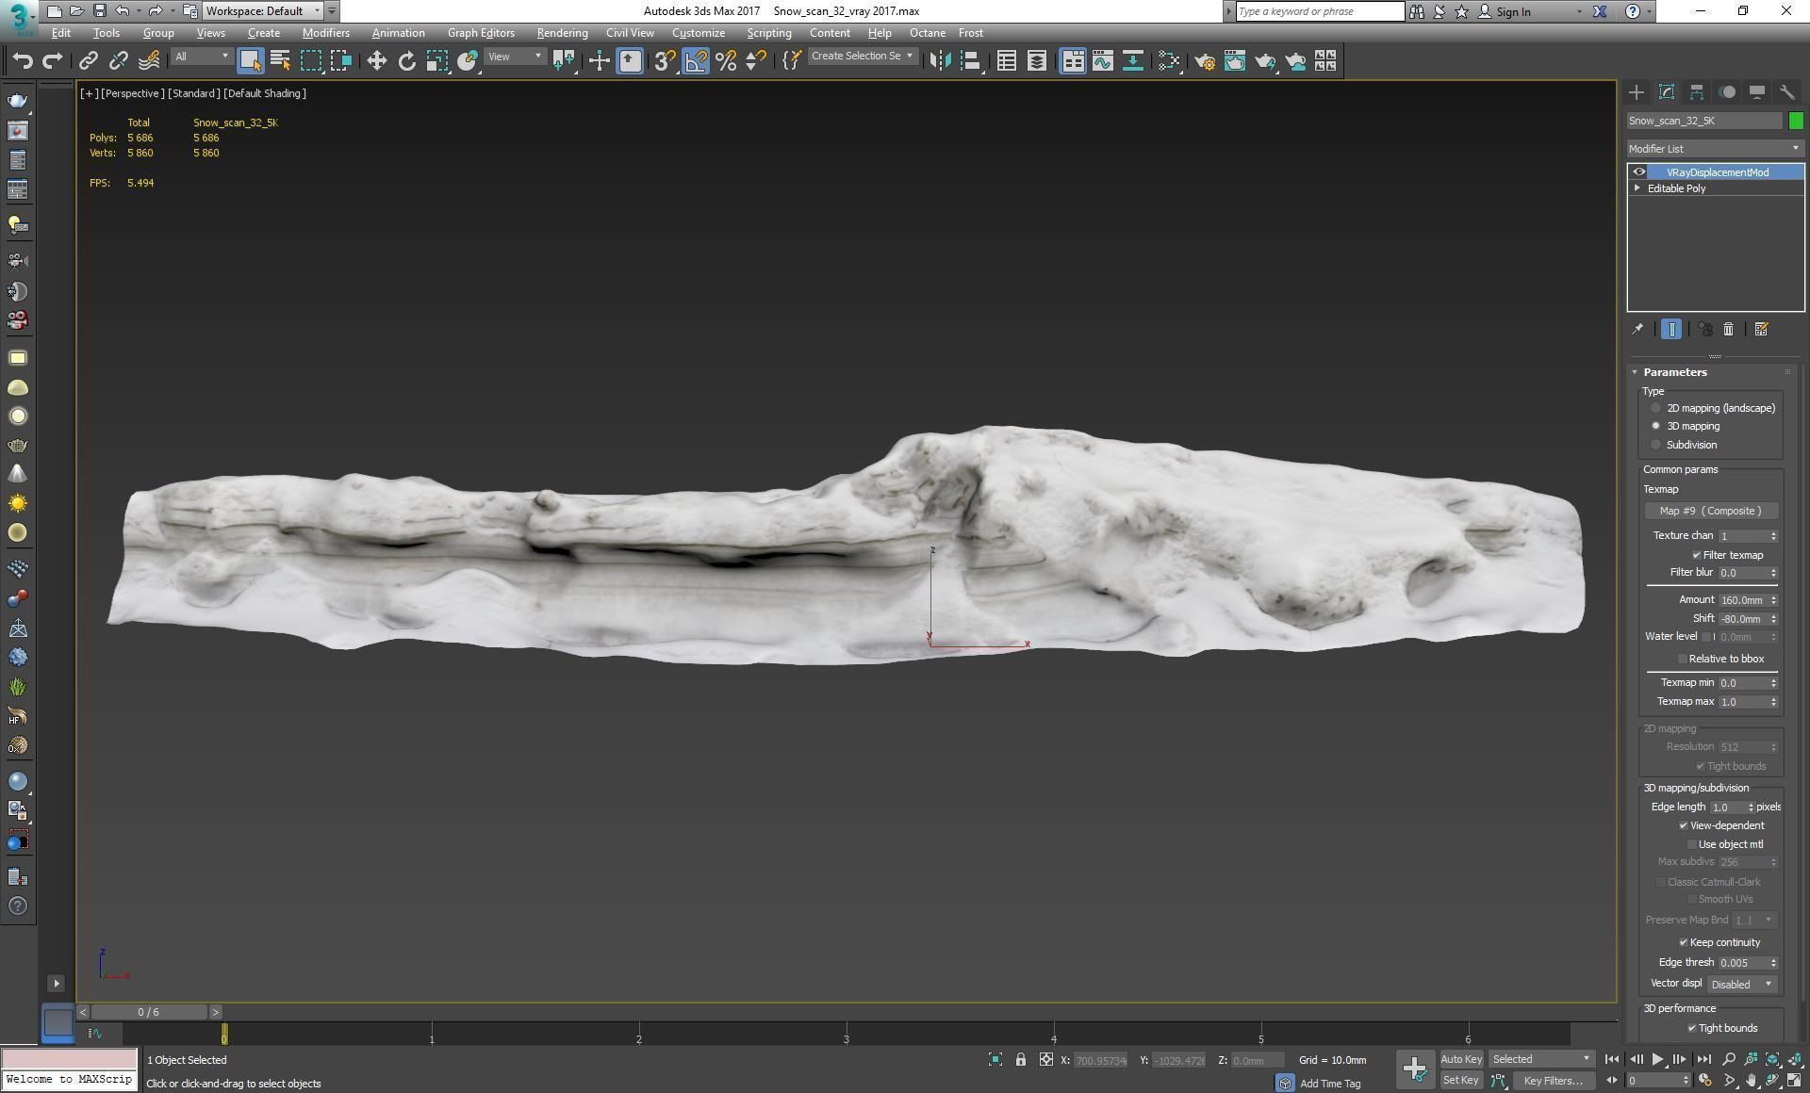Toggle Keep continuity checkbox

1684,942
